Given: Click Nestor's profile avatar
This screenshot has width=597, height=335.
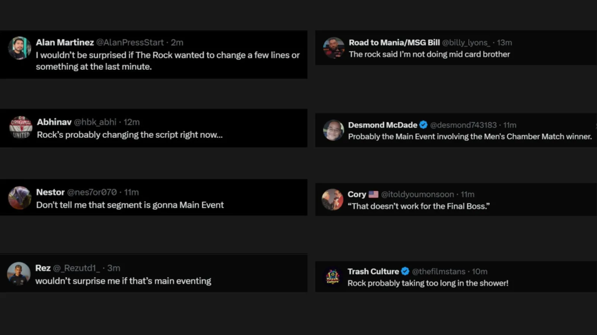Looking at the screenshot, I should pos(19,198).
